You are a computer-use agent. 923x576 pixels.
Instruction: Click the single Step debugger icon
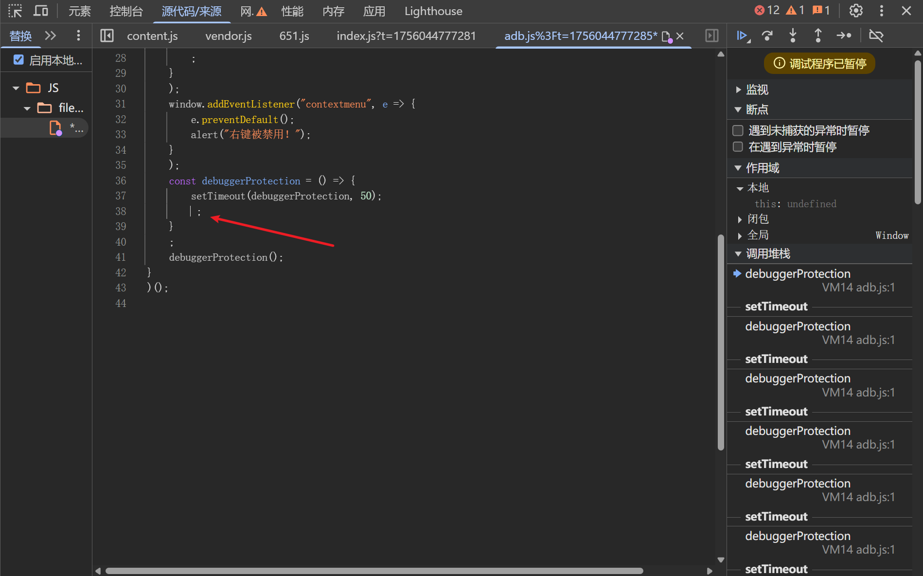point(844,36)
